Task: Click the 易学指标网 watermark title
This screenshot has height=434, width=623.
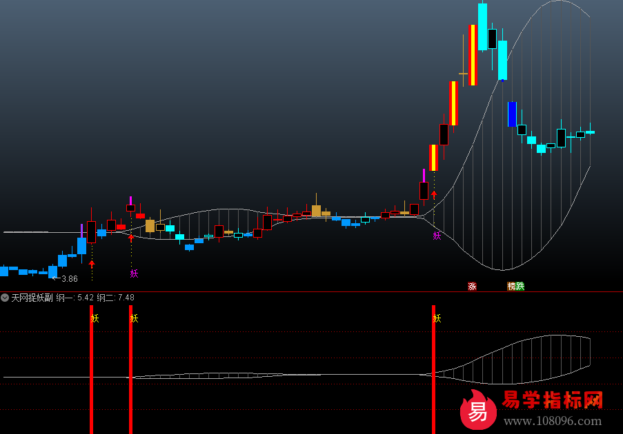Action: coord(552,400)
